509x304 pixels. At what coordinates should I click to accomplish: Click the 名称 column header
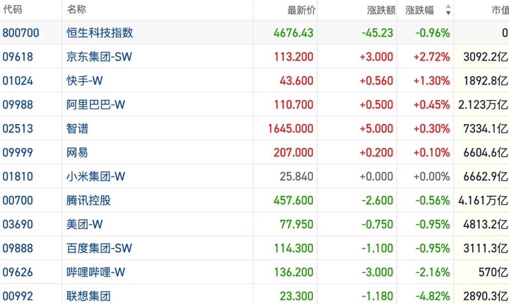[x=76, y=9]
